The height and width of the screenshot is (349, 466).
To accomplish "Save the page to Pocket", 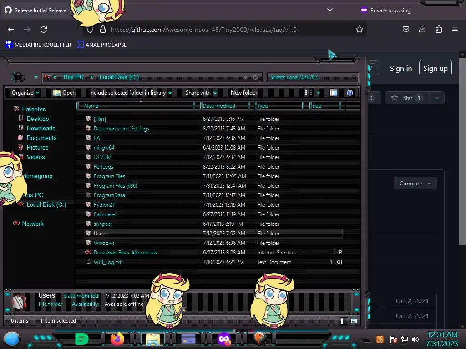I will 405,29.
